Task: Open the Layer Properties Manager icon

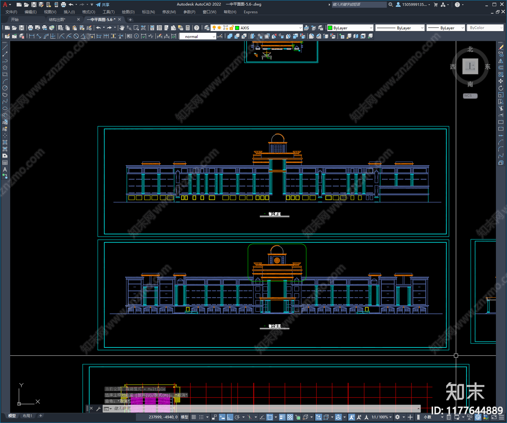Action: click(x=207, y=28)
